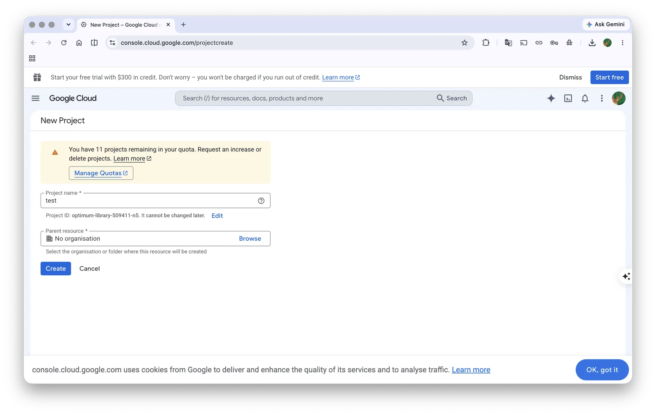Open the Chrome profile avatar
This screenshot has height=415, width=656.
(608, 43)
